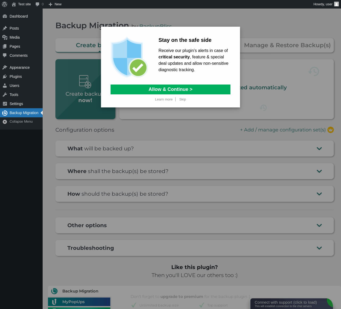Image resolution: width=341 pixels, height=309 pixels.
Task: Open the Appearance menu item
Action: pyautogui.click(x=21, y=67)
